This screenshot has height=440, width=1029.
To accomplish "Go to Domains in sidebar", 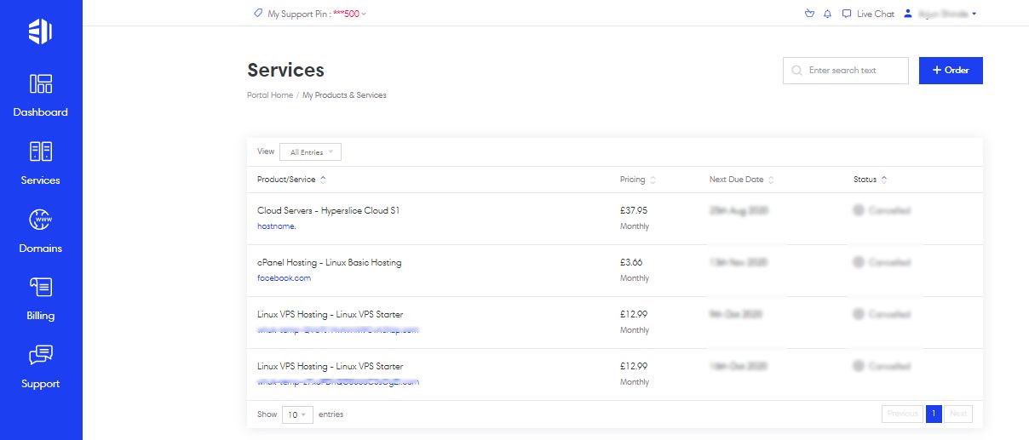I will pos(40,231).
